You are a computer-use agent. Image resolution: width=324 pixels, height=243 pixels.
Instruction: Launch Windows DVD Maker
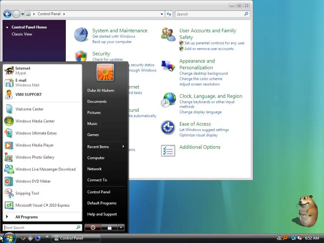tap(42, 181)
